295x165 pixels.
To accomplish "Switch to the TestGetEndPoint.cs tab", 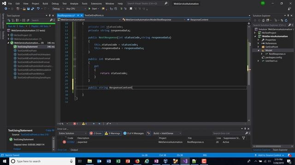I will [x=94, y=15].
